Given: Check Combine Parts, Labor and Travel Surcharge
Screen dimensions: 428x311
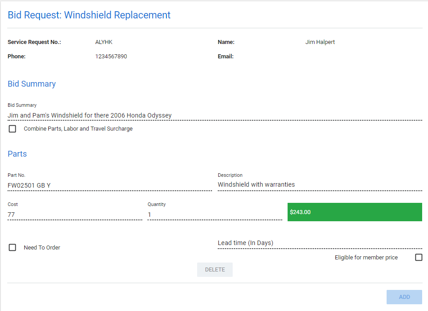Looking at the screenshot, I should 12,129.
